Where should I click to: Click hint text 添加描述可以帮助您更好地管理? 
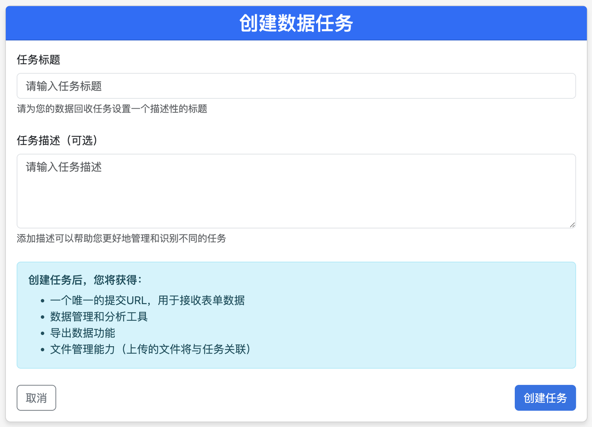tap(121, 239)
